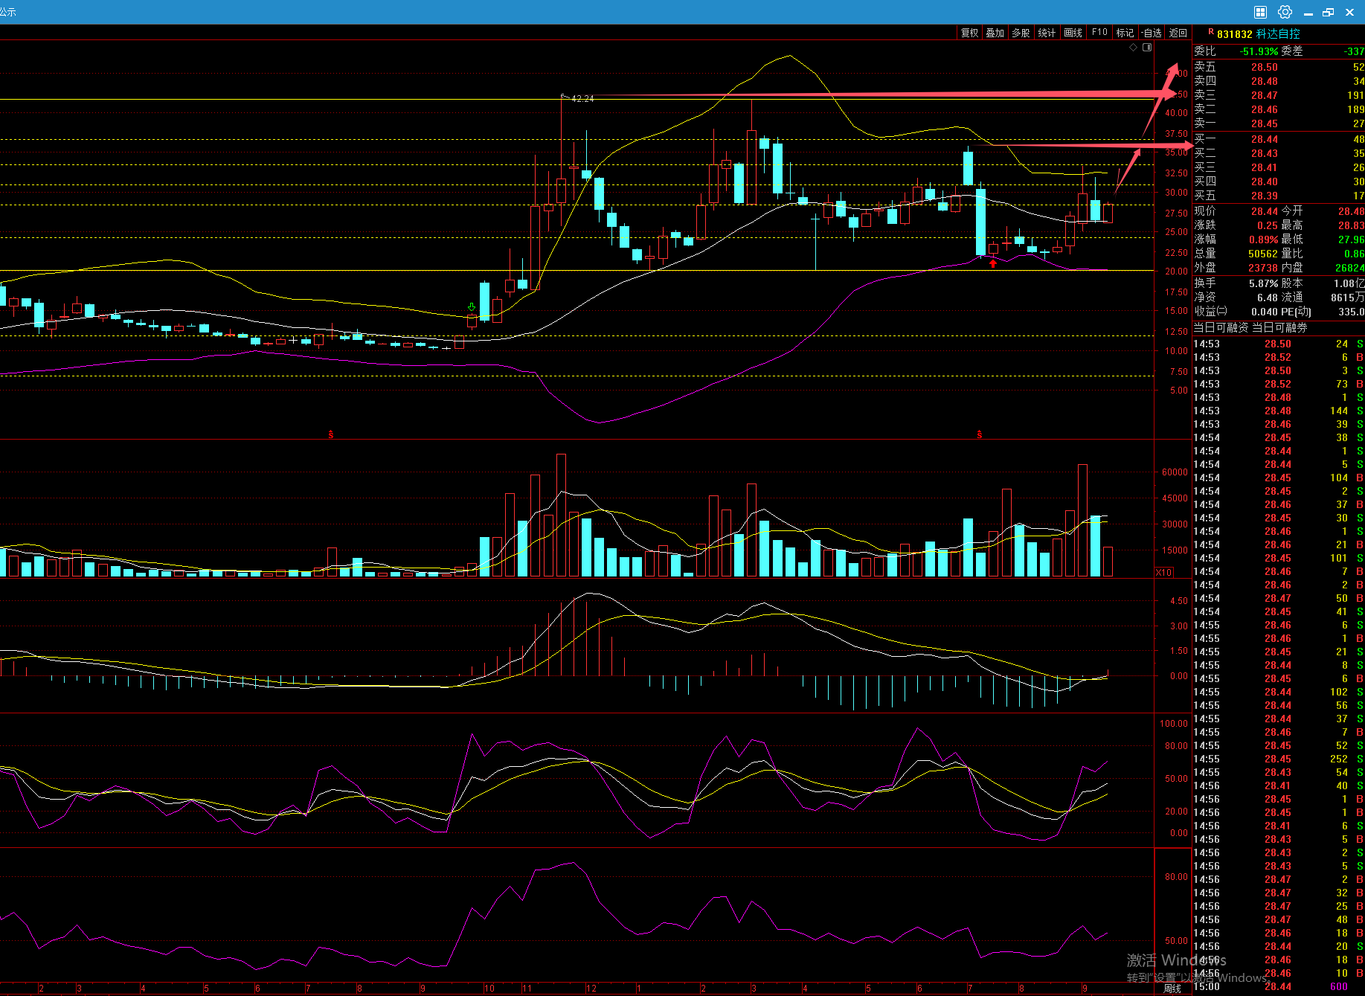The image size is (1365, 996).
Task: Click the 股本 1.08亿 value
Action: (1349, 283)
